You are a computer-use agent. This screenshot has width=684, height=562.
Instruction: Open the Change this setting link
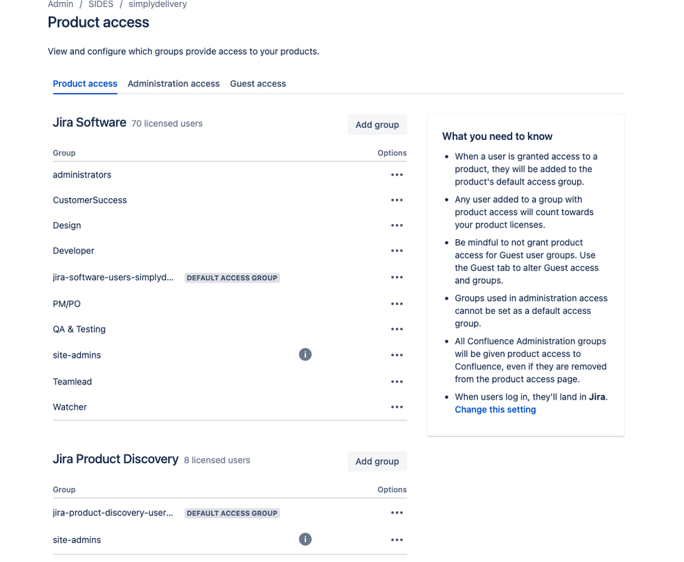[x=494, y=409]
